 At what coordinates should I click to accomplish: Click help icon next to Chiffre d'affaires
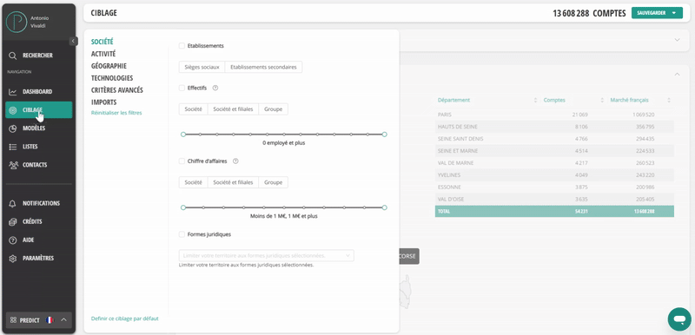click(235, 161)
